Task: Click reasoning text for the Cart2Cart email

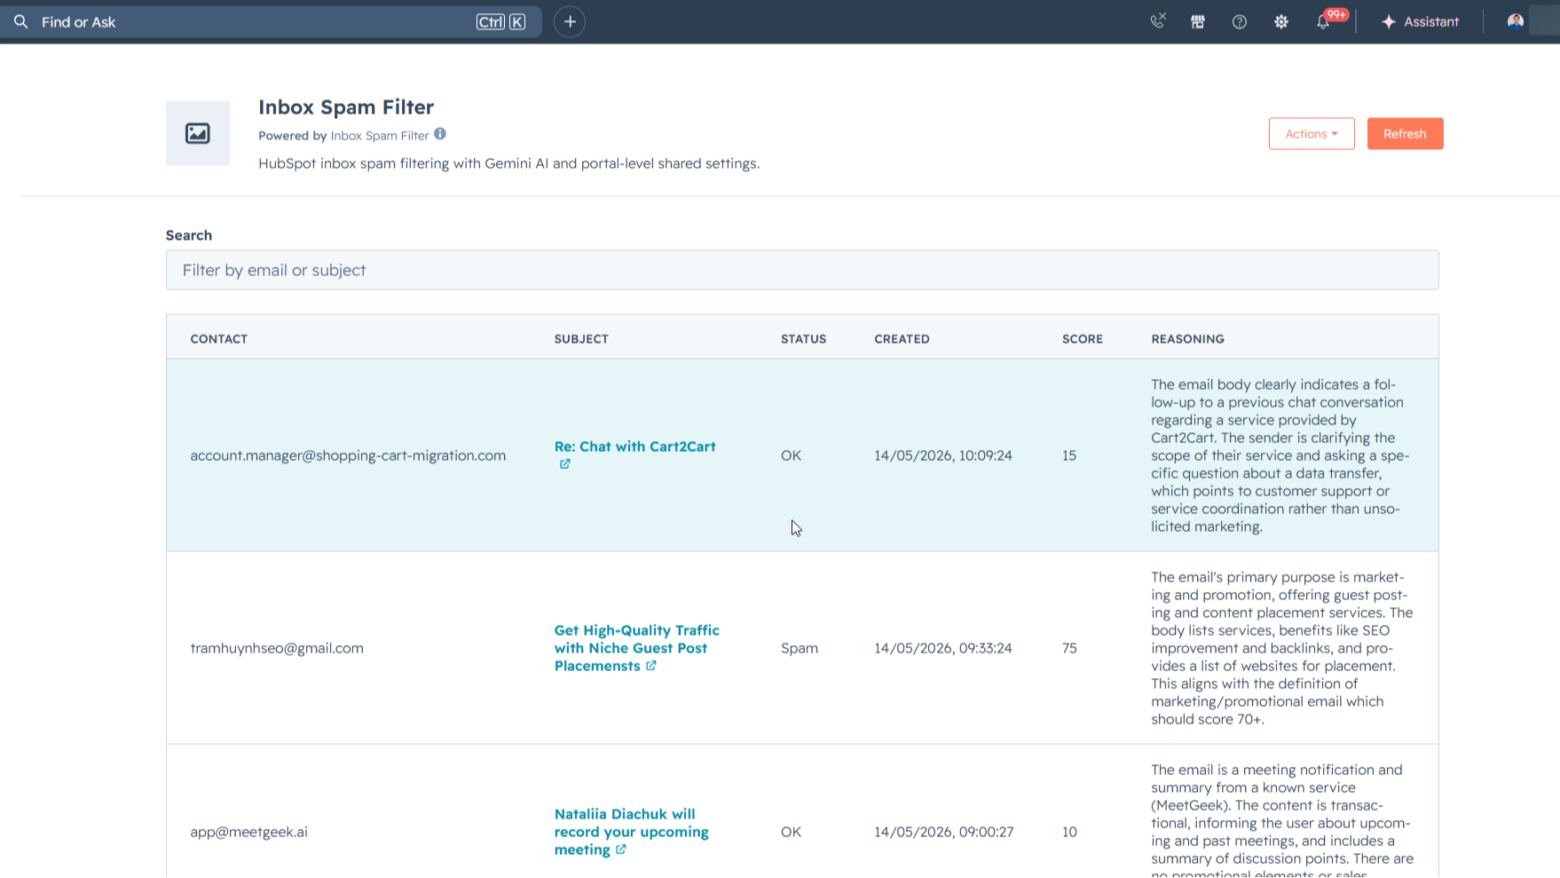Action: coord(1280,455)
